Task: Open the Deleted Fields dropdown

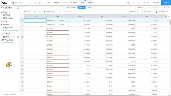Action: (x=66, y=12)
